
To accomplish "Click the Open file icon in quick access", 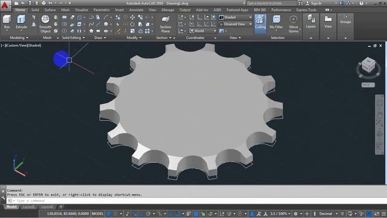I will tap(23, 3).
